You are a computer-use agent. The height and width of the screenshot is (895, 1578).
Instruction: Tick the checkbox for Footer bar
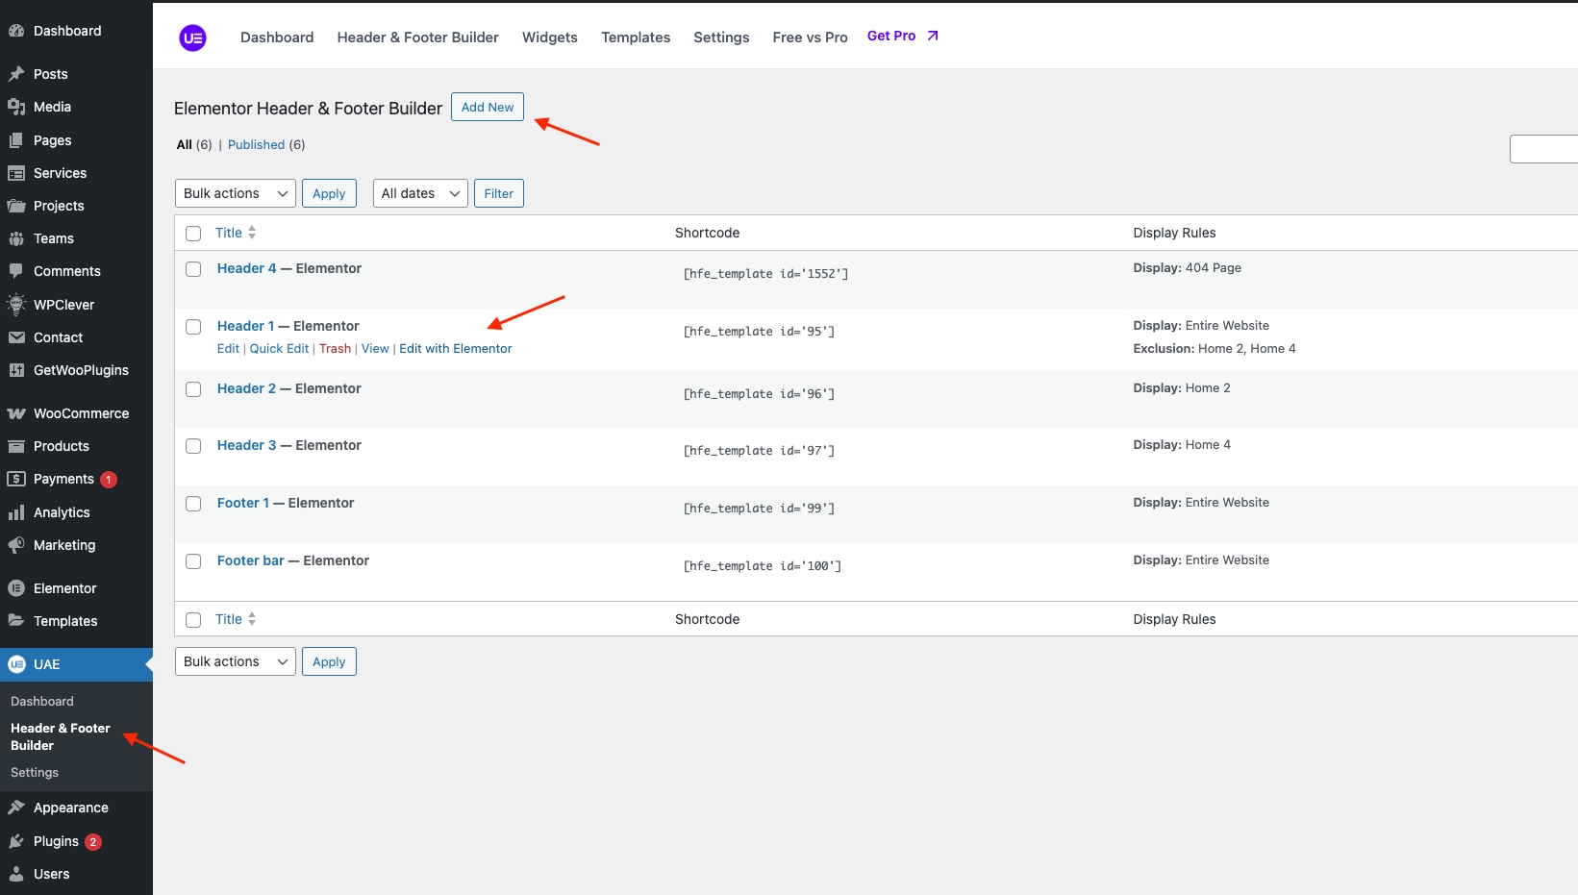tap(193, 561)
